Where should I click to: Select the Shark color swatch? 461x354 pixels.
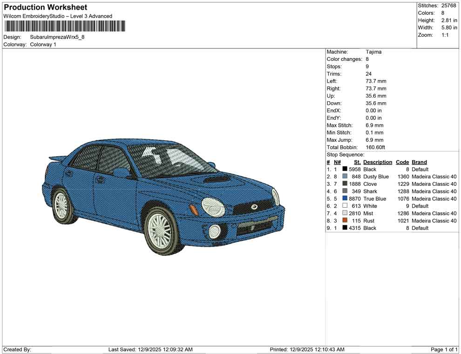[345, 191]
